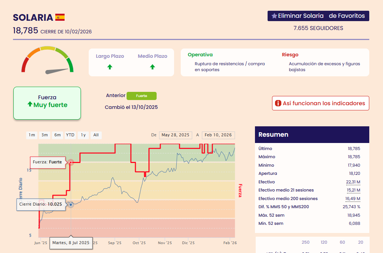The image size is (383, 253).
Task: Click the Mín. 52 sem value 6,088
Action: pos(354,223)
